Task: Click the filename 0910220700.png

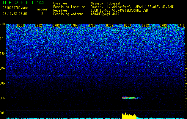Action: 15,8
